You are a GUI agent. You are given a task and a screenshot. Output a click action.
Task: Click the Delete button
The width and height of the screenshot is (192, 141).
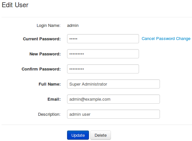pos(100,135)
